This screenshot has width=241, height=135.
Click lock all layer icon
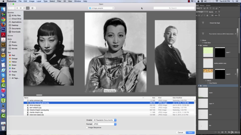207,15
